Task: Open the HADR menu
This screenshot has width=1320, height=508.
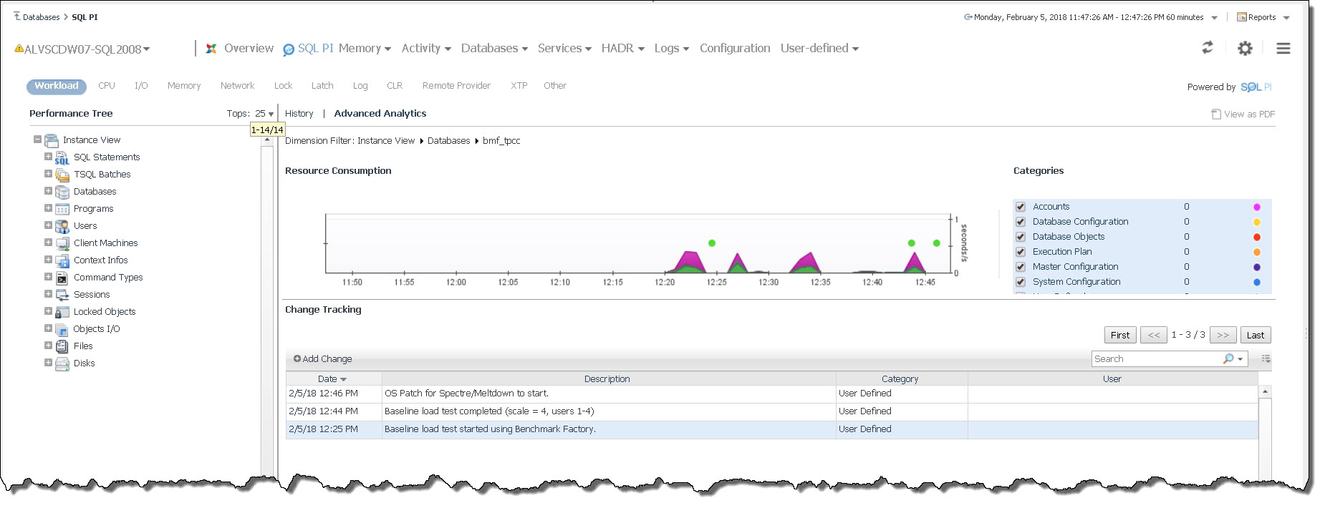Action: click(622, 49)
